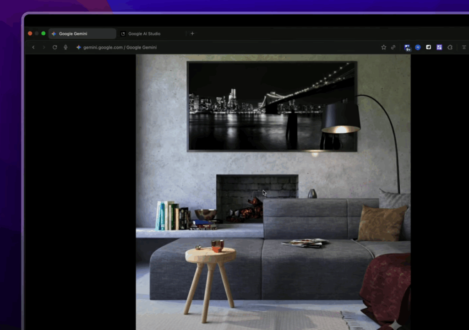Open the paper plane extension icon
Screen dimensions: 469x330
click(x=428, y=47)
